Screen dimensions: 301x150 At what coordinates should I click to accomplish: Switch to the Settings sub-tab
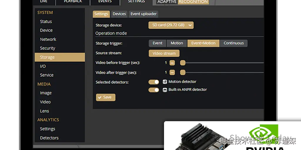[101, 14]
